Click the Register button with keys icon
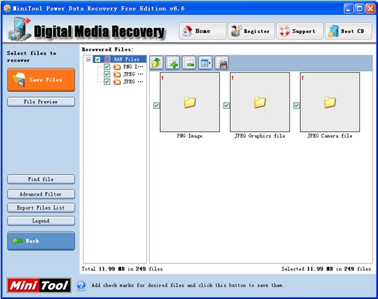 point(251,31)
